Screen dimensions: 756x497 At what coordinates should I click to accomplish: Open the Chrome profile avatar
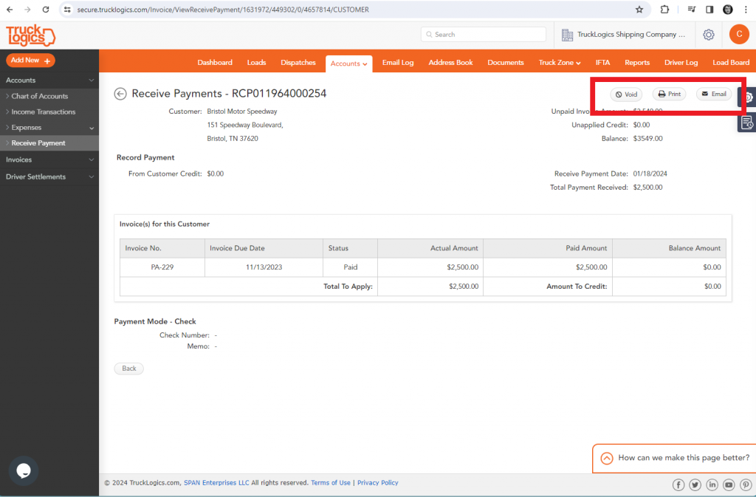[727, 10]
